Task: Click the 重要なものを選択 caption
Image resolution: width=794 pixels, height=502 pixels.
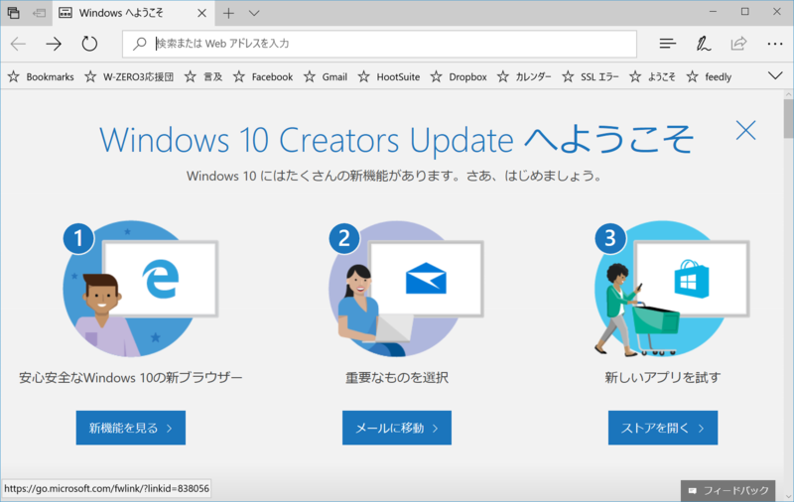Action: tap(396, 378)
